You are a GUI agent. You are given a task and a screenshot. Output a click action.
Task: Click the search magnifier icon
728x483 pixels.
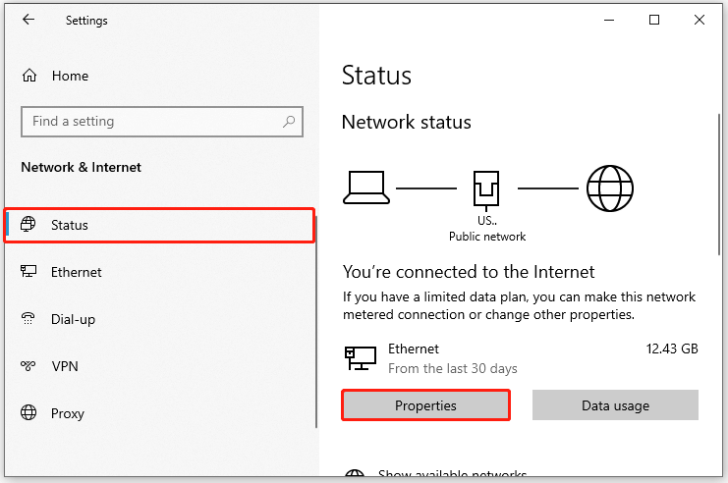[x=289, y=122]
